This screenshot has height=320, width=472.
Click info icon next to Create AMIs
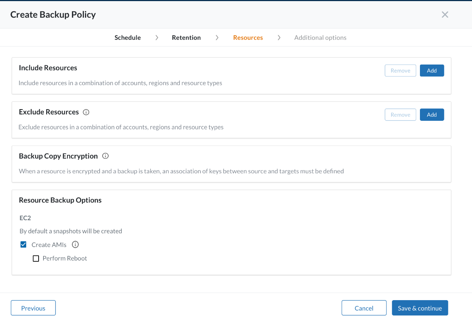[75, 245]
